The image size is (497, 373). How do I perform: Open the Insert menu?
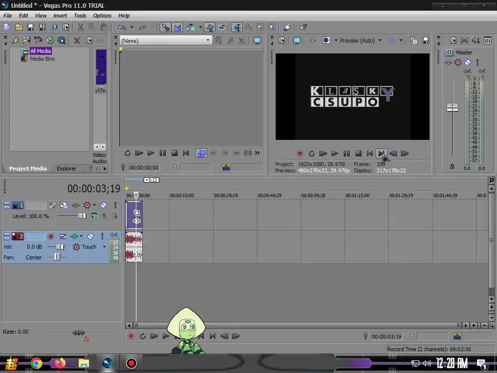[60, 16]
